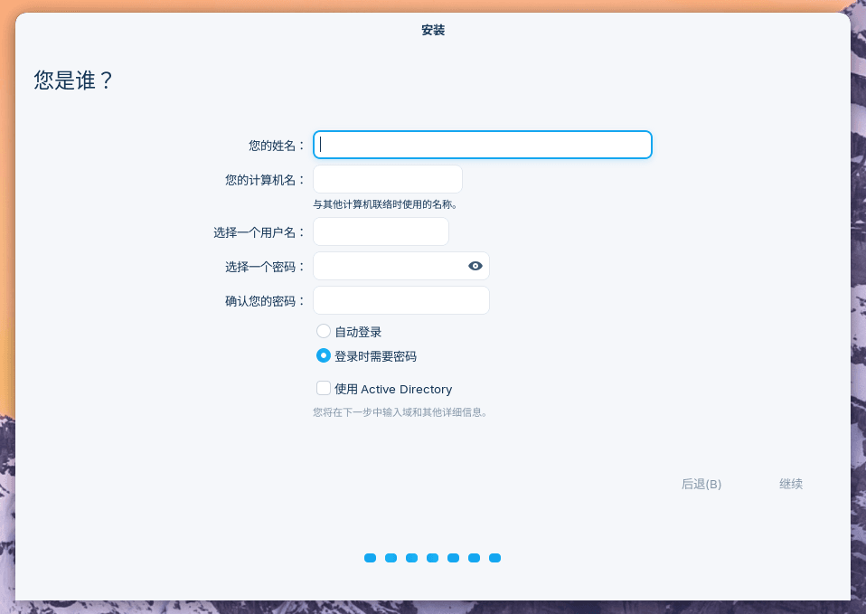Click the 继续 continue button
The image size is (866, 614).
[791, 484]
